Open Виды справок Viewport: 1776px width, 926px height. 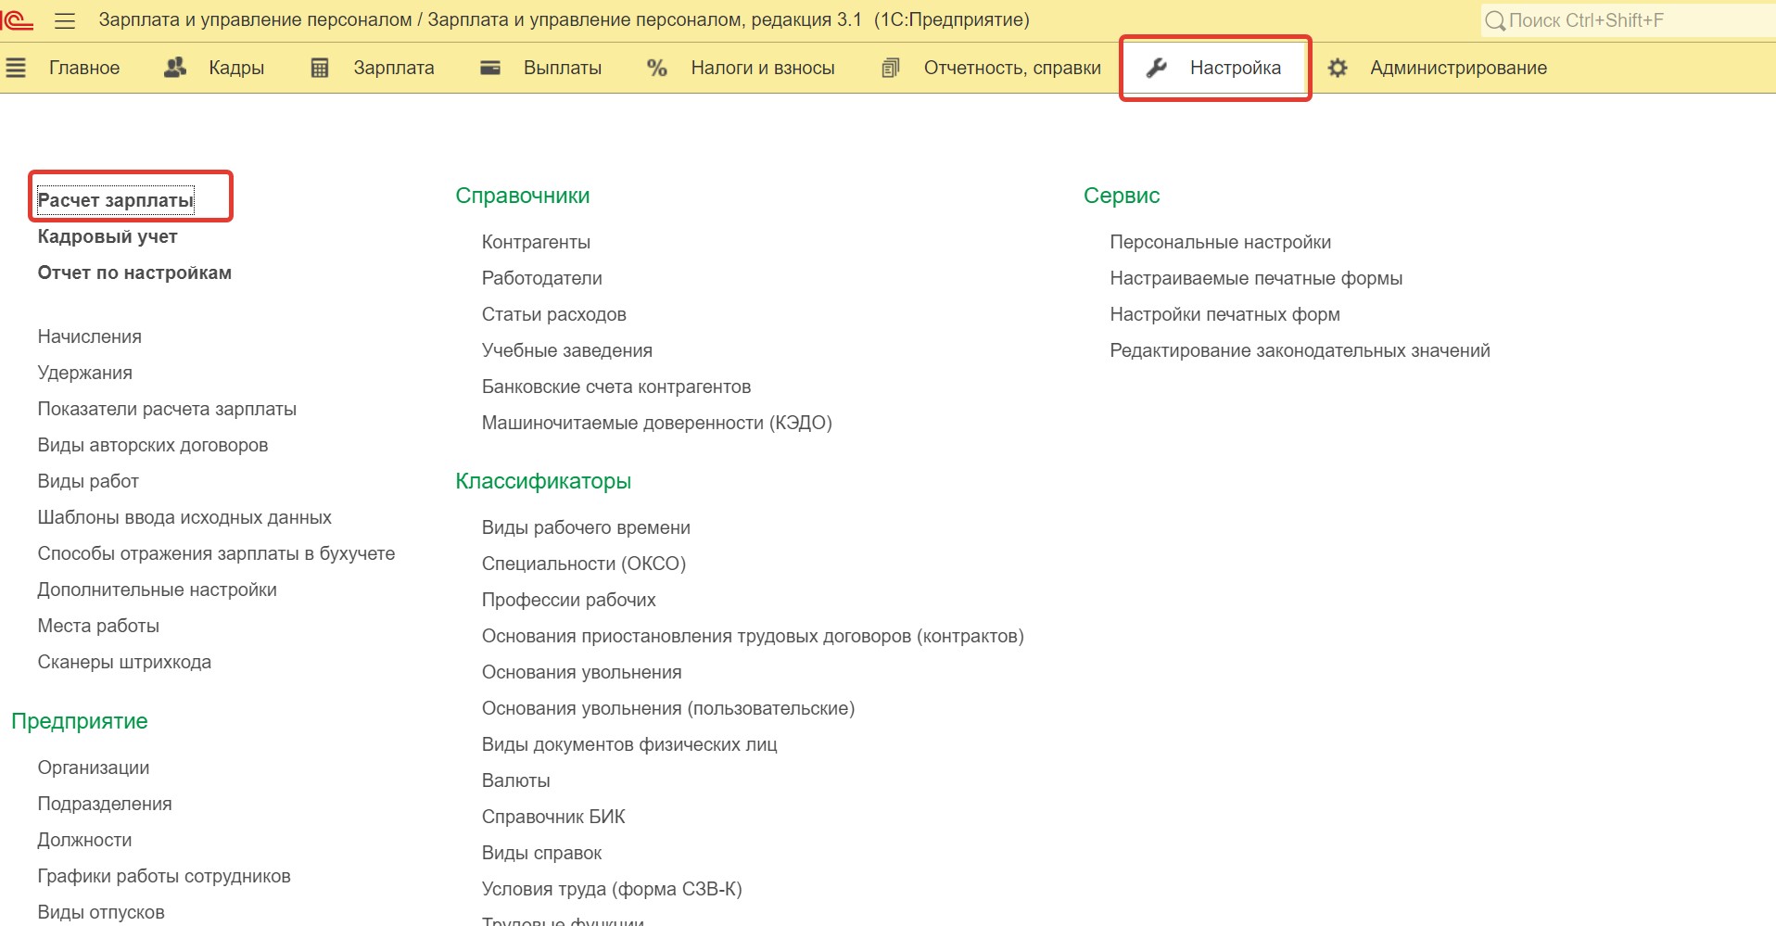click(x=542, y=853)
